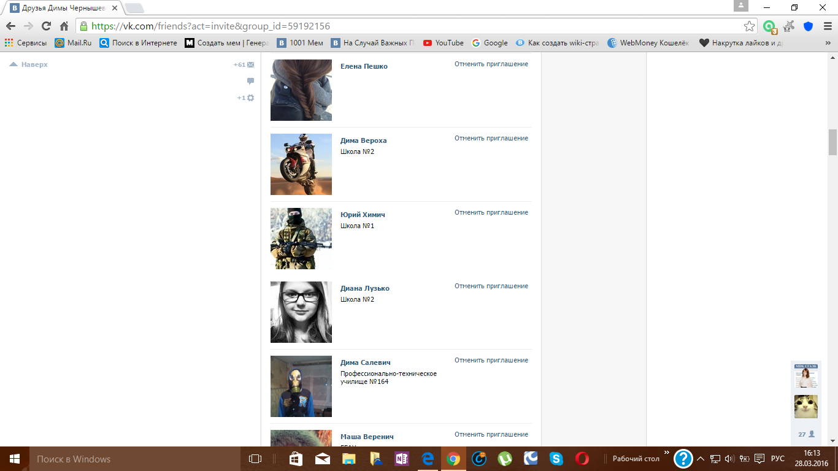Open the cat avatar chat thumbnail
838x471 pixels.
pos(806,407)
